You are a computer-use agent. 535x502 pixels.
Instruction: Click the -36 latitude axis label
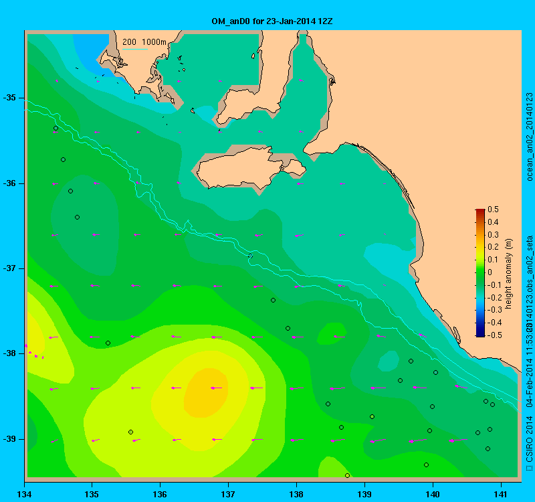point(9,183)
